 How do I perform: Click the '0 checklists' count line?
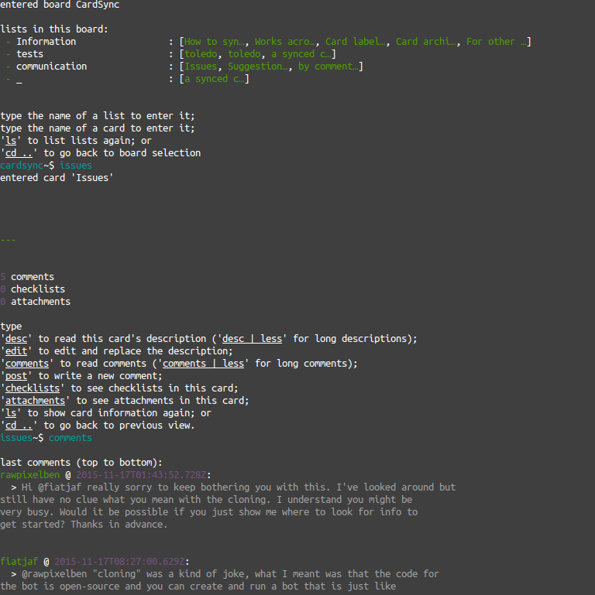point(33,289)
